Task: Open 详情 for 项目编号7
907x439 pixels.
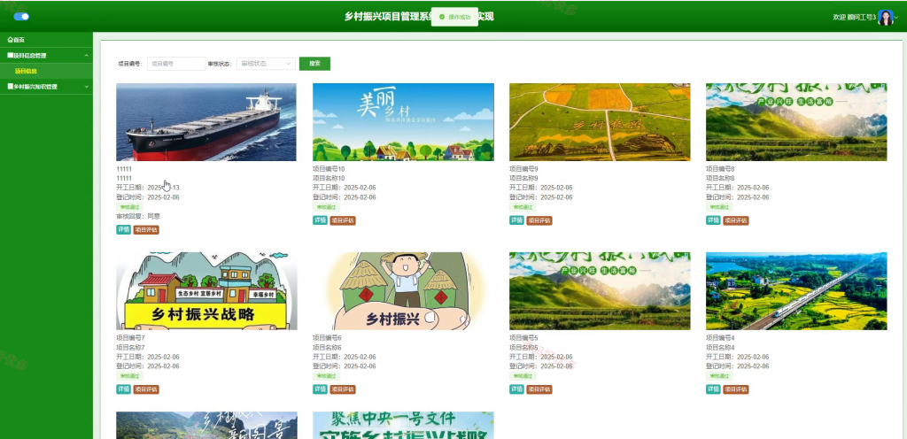Action: tap(123, 390)
